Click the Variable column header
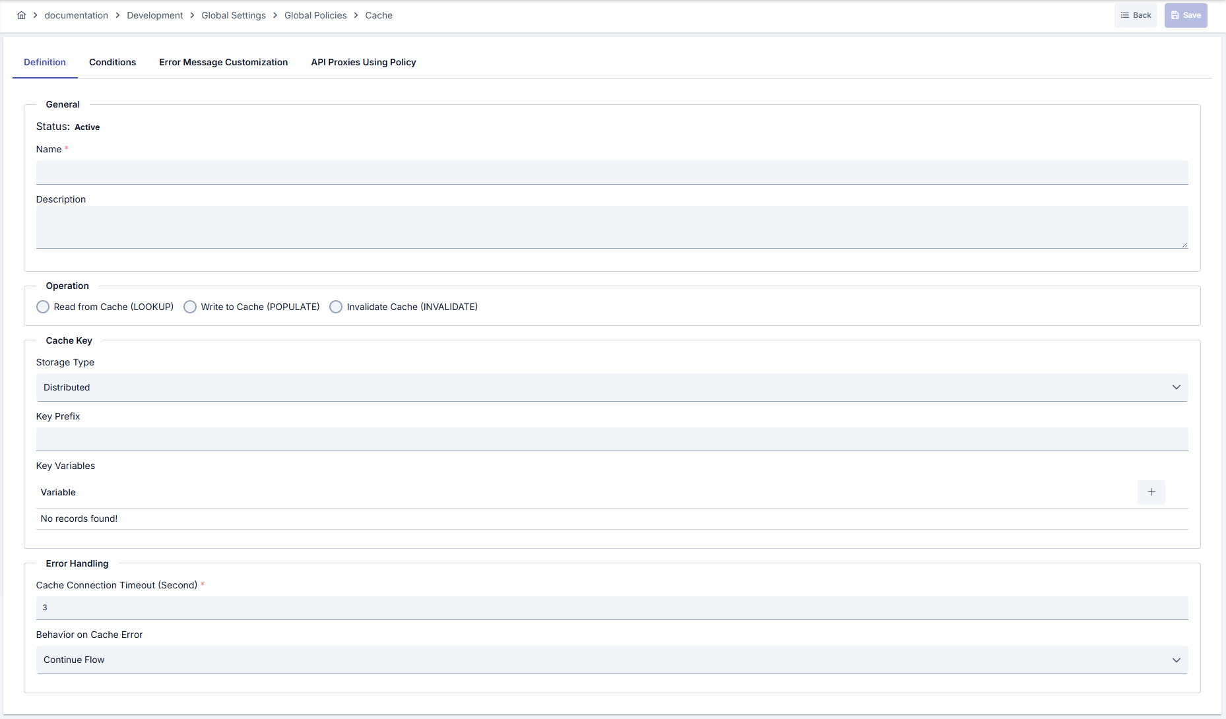 (58, 492)
